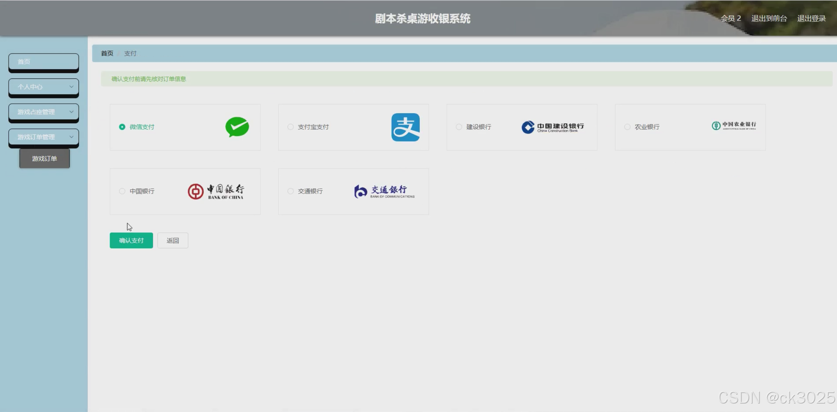Click the 剧本杀桌游收银系统 title

click(x=422, y=19)
